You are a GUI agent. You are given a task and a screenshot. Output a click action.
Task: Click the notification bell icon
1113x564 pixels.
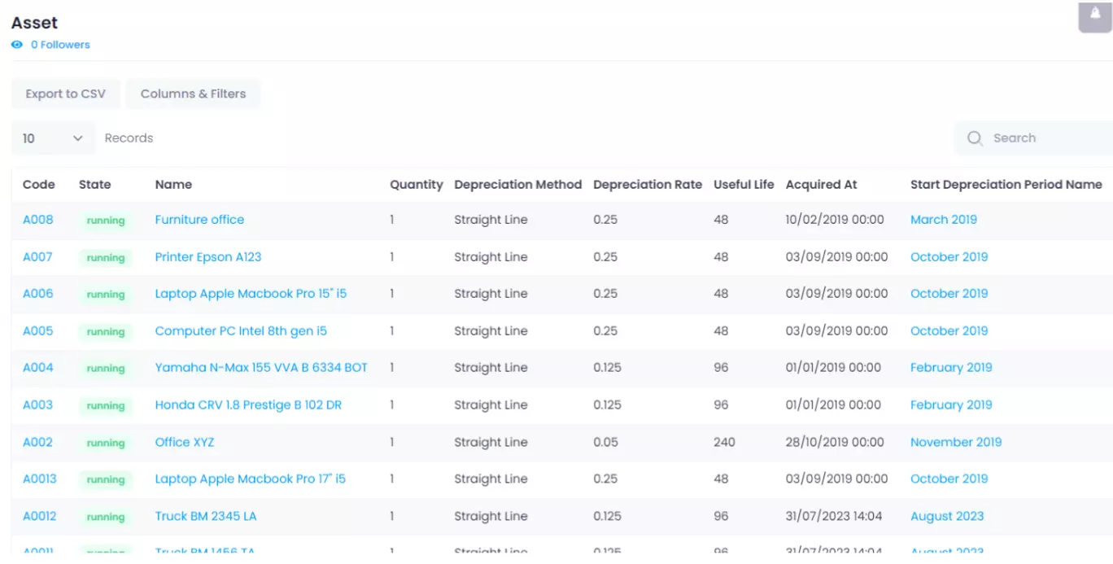click(x=1094, y=16)
